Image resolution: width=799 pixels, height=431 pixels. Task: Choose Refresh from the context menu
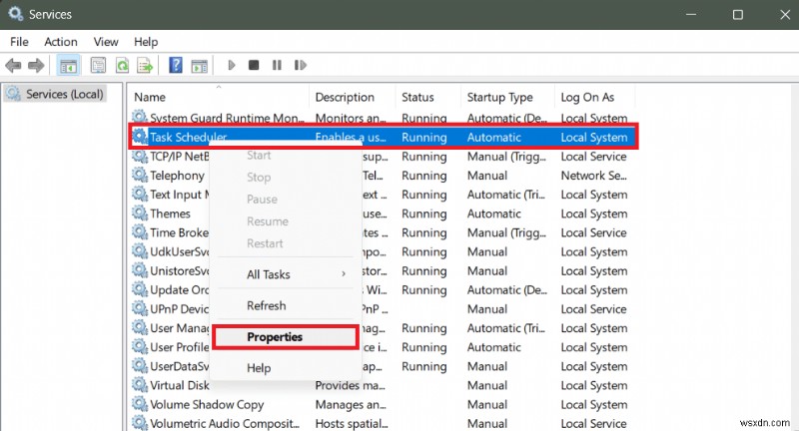(285, 305)
